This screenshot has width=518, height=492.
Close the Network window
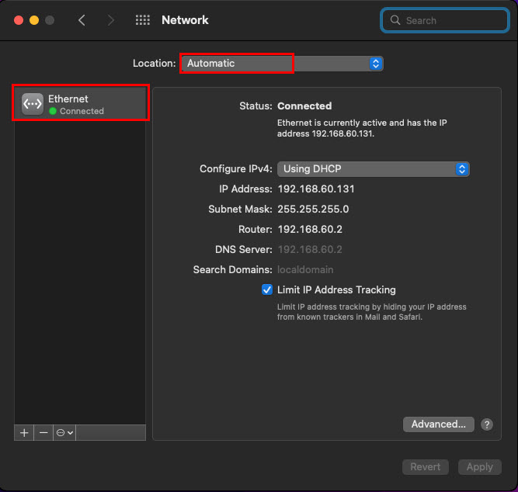19,20
